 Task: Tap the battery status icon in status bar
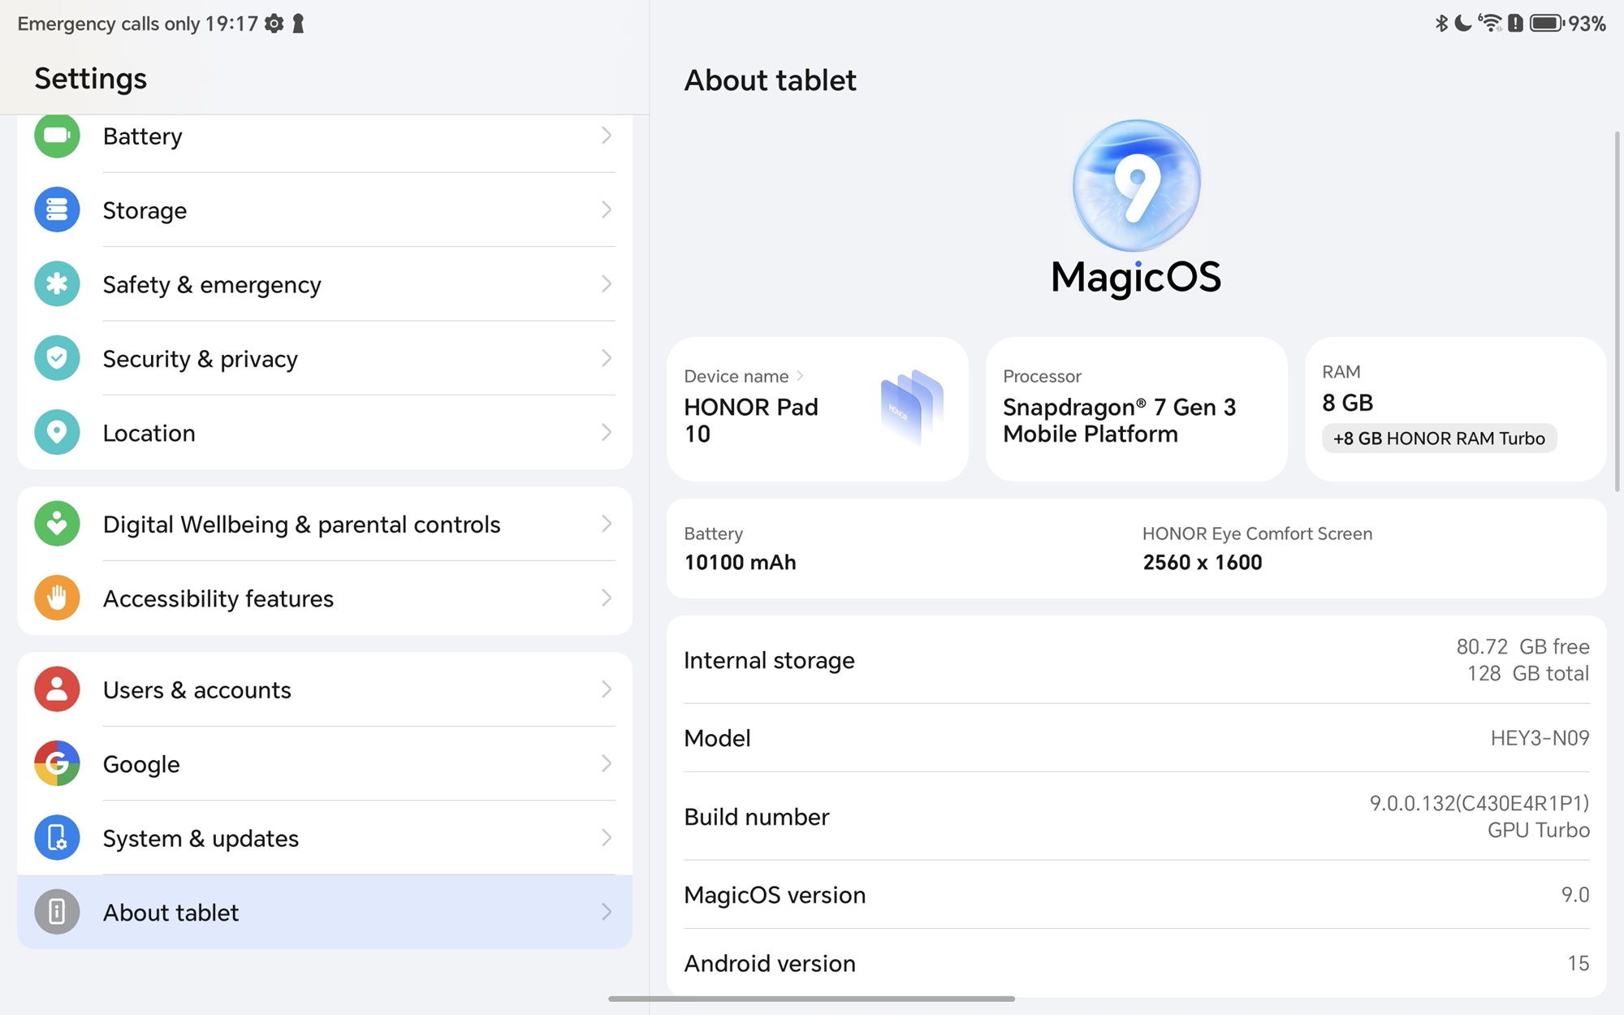(1546, 24)
